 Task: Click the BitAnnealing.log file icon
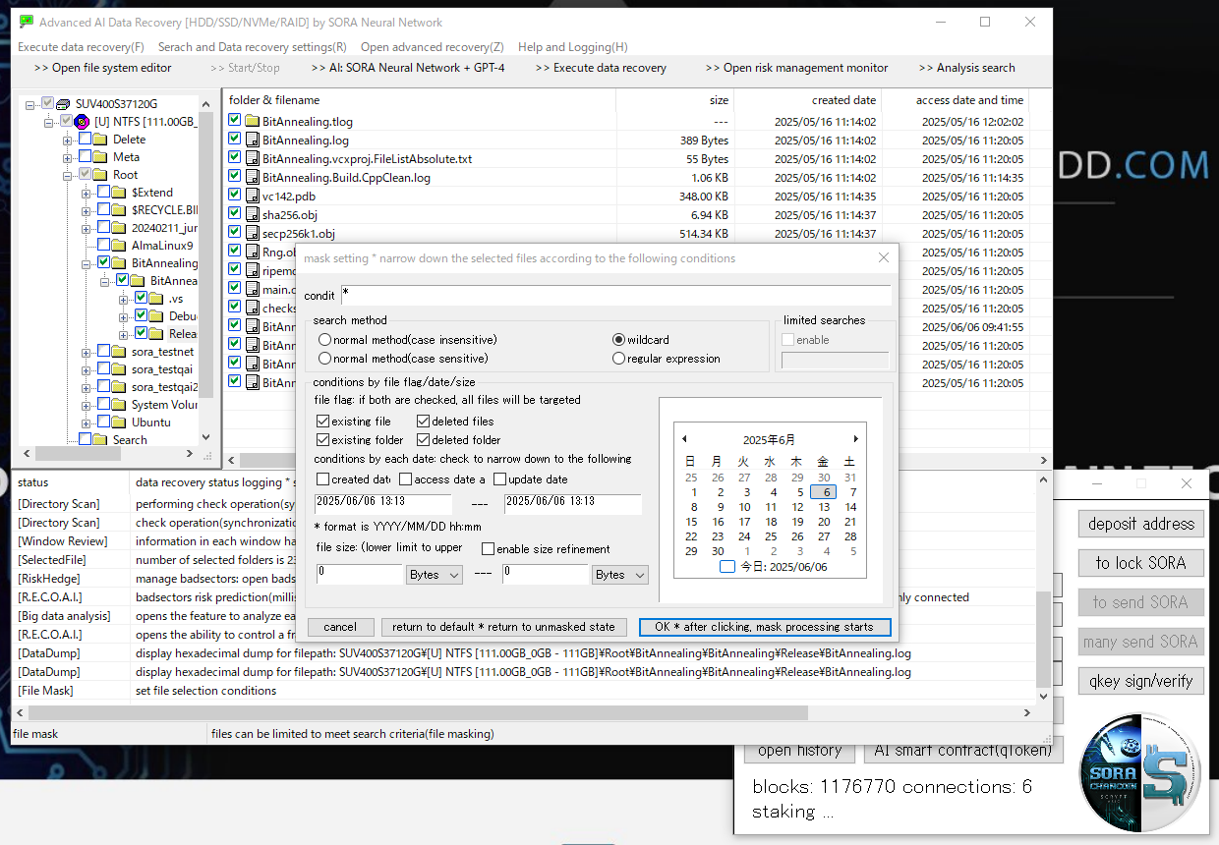(252, 141)
